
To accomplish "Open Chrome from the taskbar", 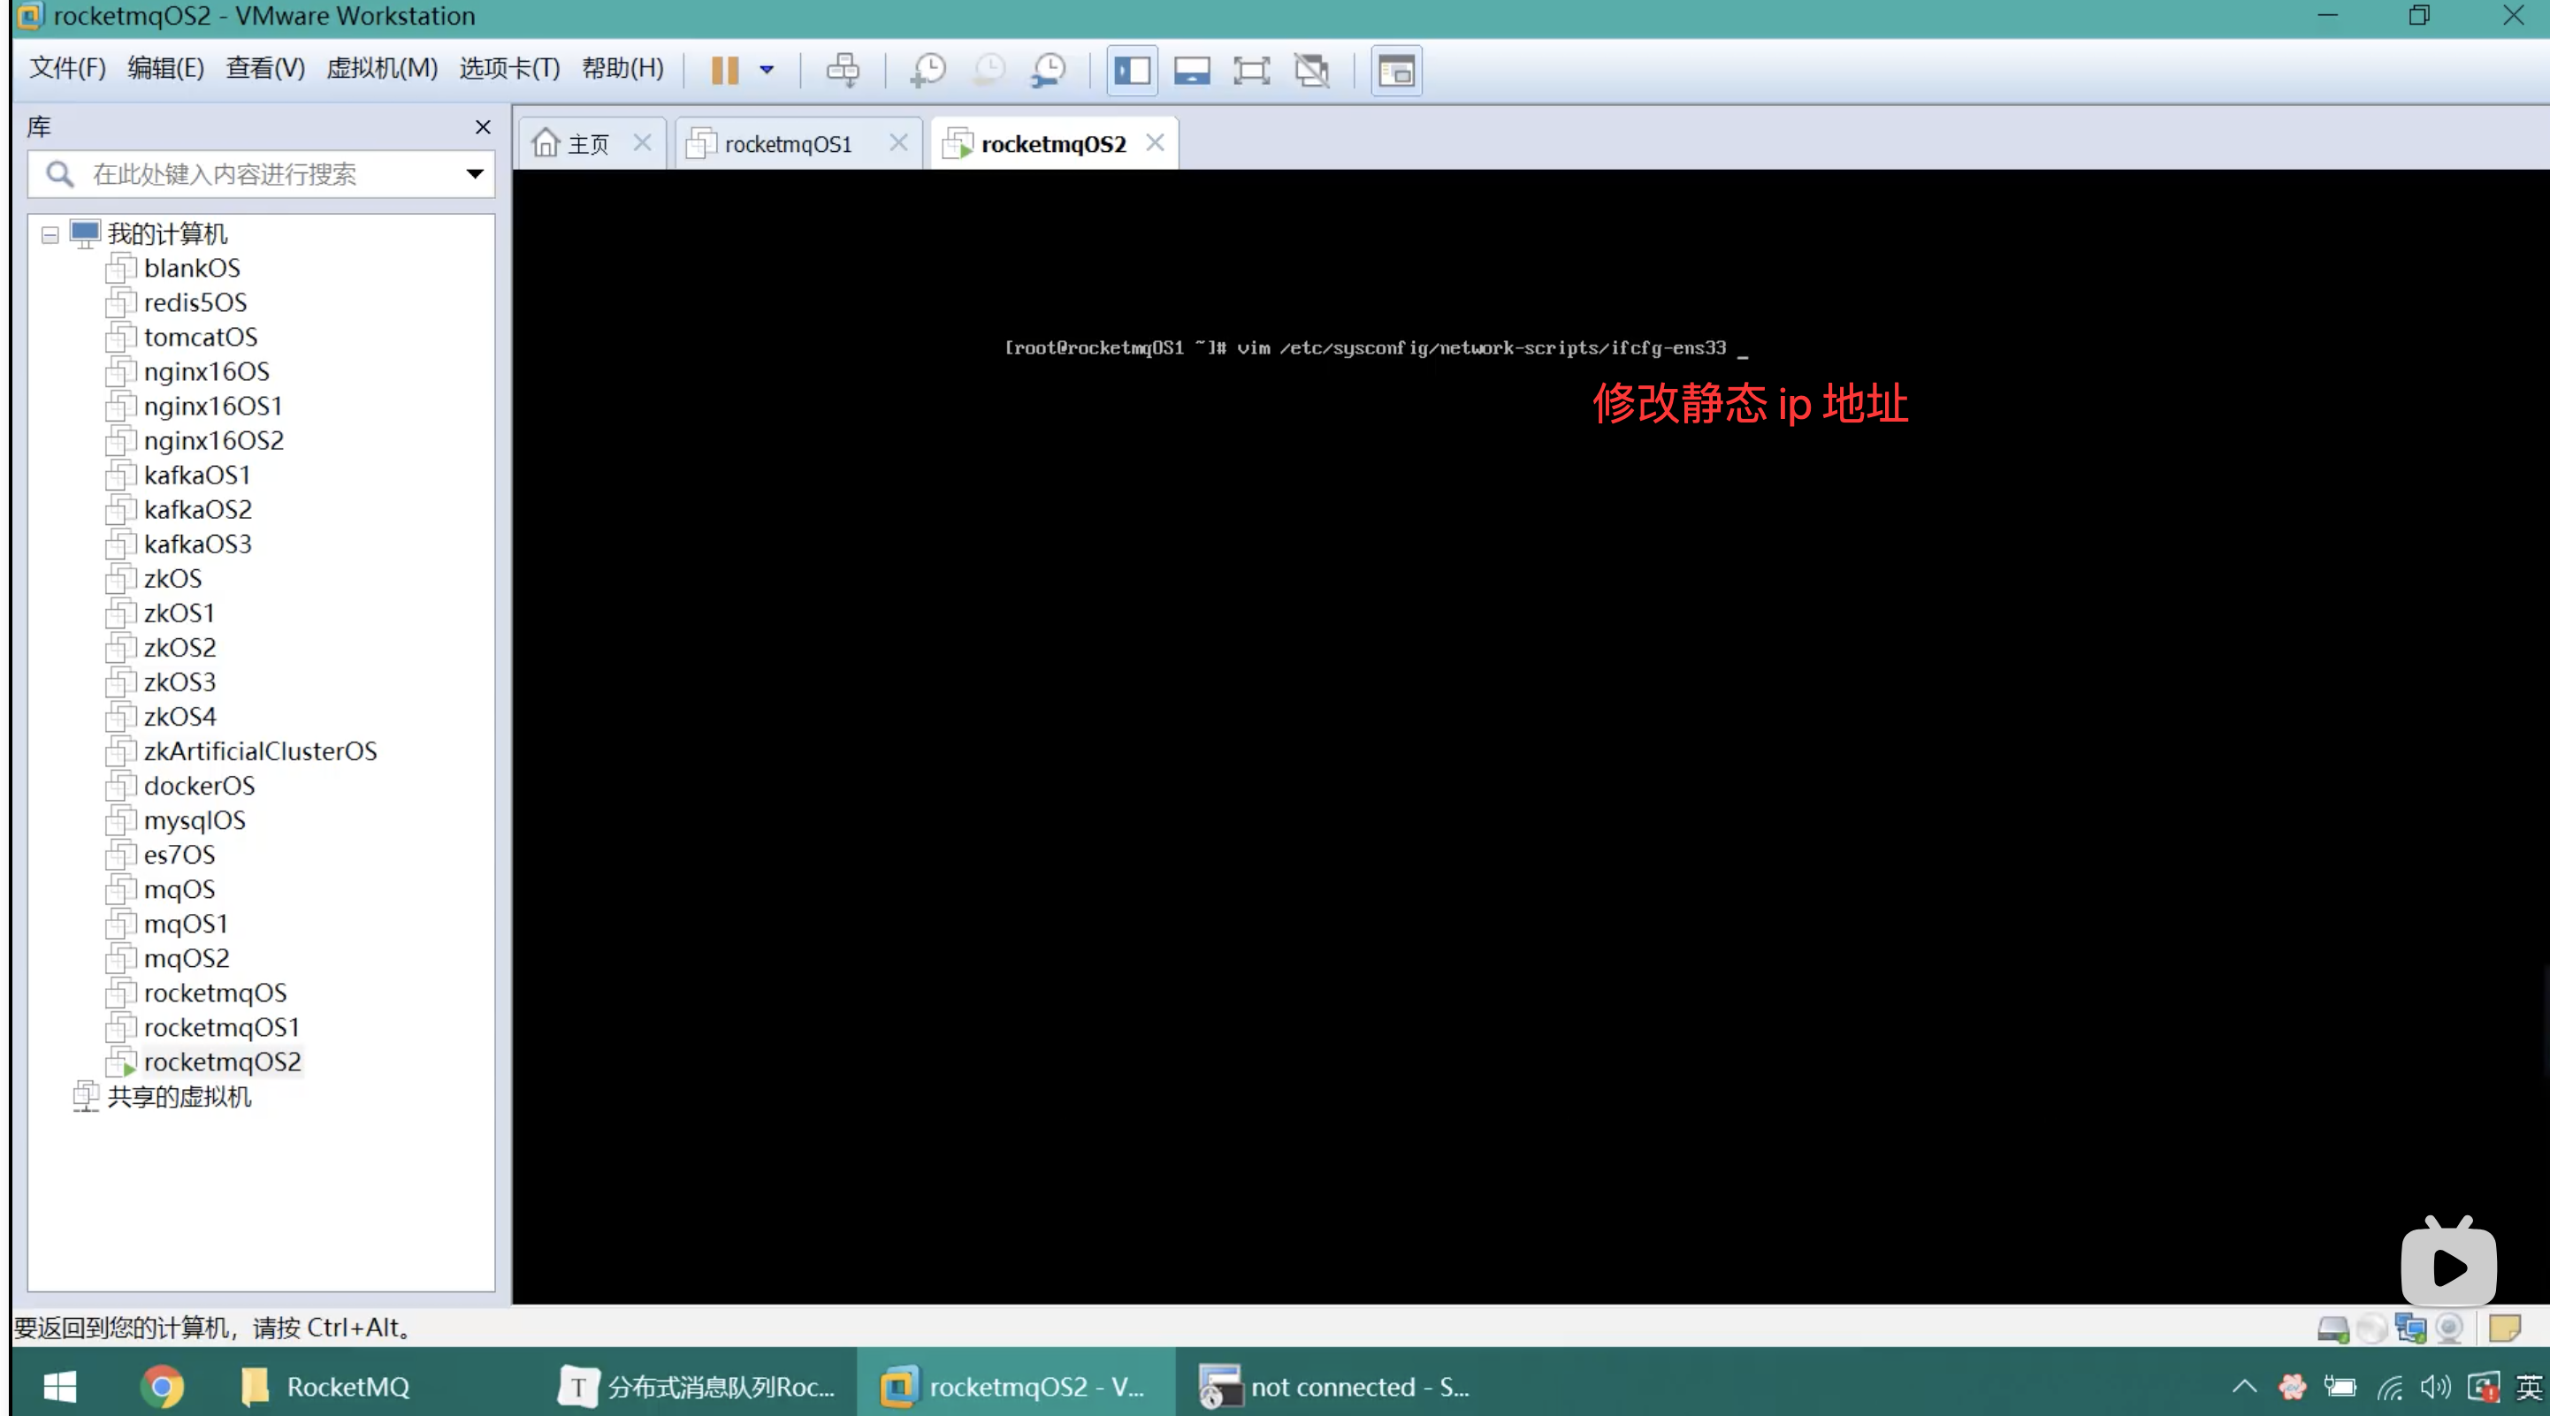I will 161,1386.
